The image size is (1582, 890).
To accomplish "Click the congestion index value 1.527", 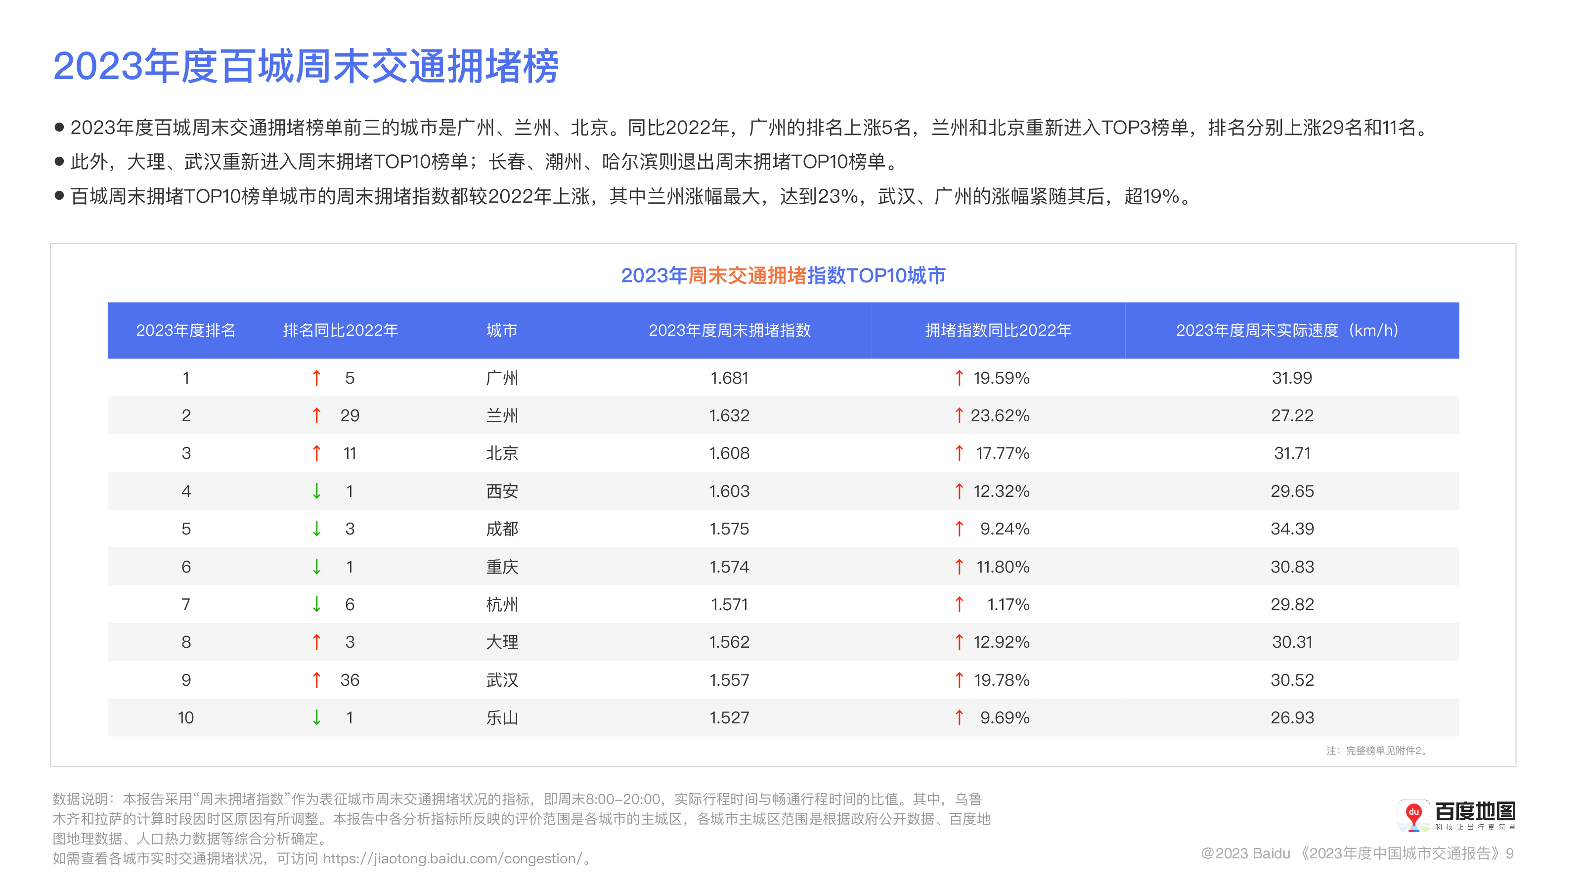I will click(x=729, y=717).
